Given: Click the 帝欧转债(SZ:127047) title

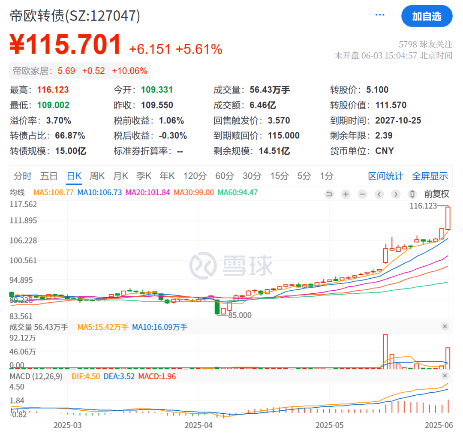Looking at the screenshot, I should coord(75,16).
